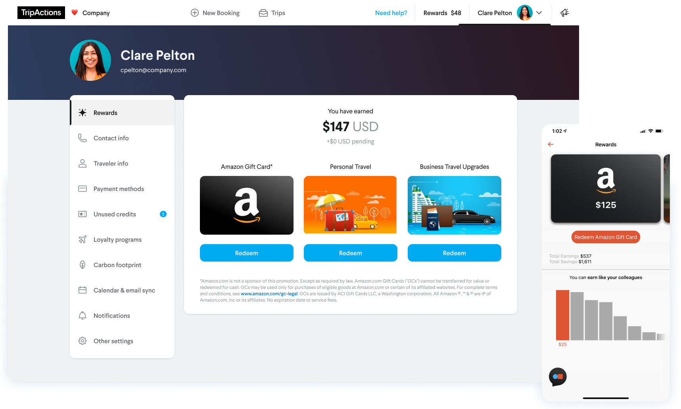Open the Unused credits tab
681x409 pixels.
(x=122, y=214)
